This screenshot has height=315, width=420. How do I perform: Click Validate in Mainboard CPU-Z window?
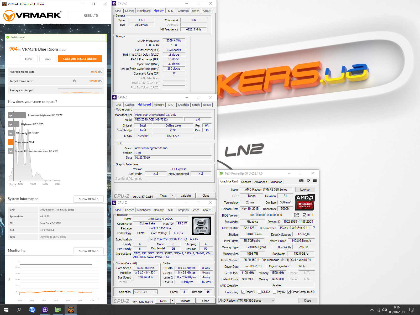pos(186,196)
